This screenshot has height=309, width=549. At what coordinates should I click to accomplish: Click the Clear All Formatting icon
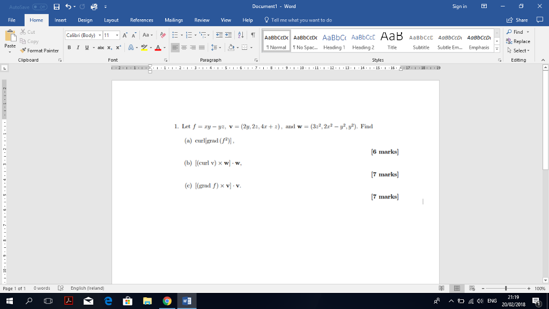(162, 34)
